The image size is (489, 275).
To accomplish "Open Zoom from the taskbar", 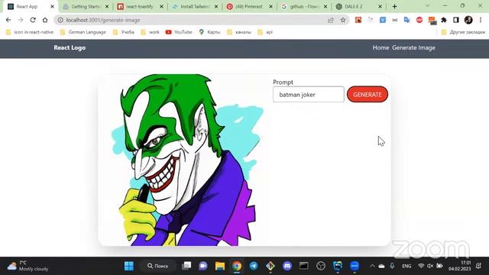I will (355, 266).
